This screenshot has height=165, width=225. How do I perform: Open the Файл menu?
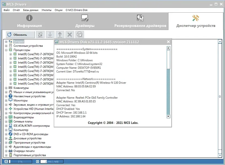(6, 10)
